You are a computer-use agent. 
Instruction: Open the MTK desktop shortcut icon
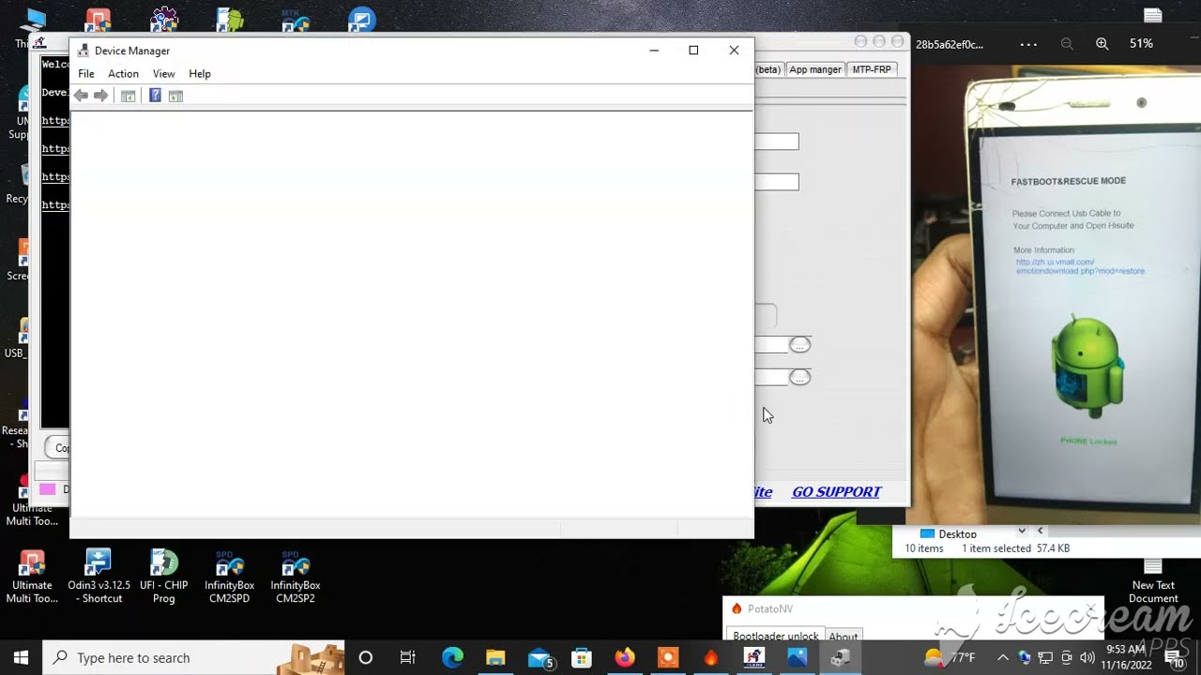coord(296,21)
